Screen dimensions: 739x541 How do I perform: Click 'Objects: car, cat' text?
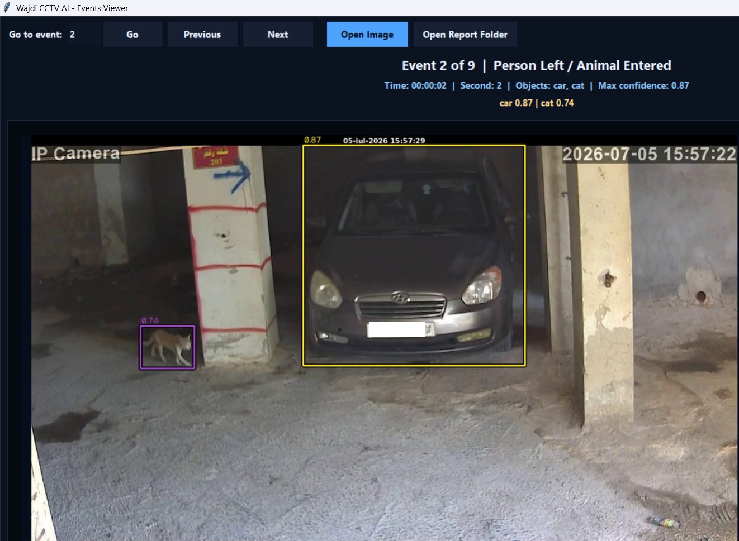549,85
